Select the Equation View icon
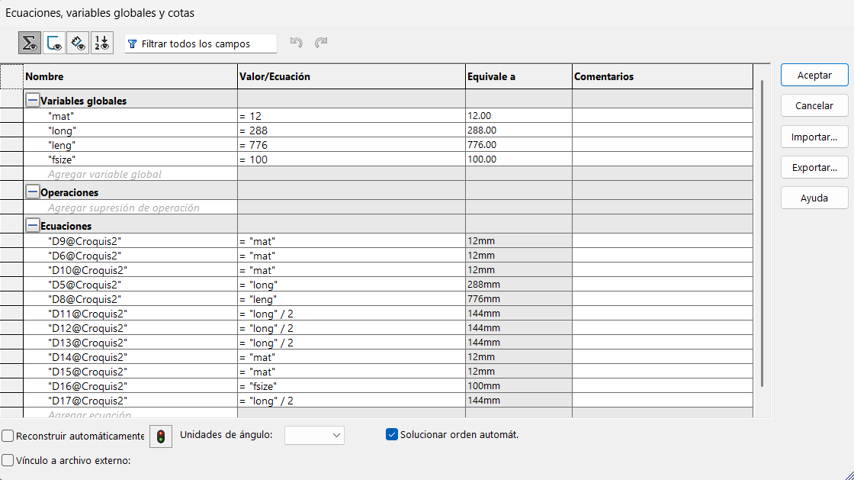The image size is (854, 480). (30, 43)
